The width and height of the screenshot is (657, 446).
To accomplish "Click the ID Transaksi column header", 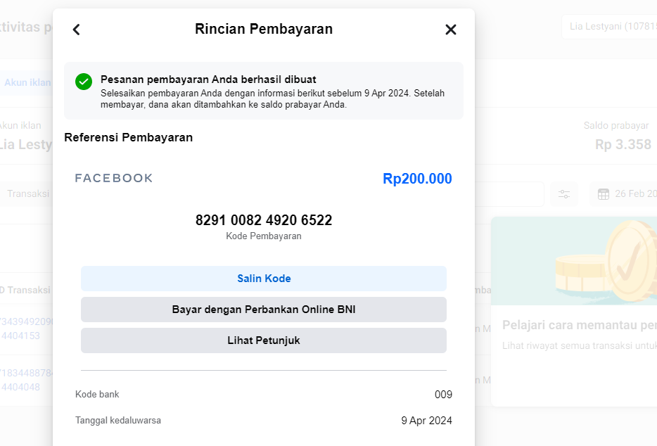I will click(25, 290).
